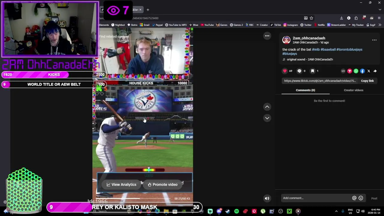The height and width of the screenshot is (216, 384).
Task: Open the #baaeball hashtag link
Action: [328, 49]
